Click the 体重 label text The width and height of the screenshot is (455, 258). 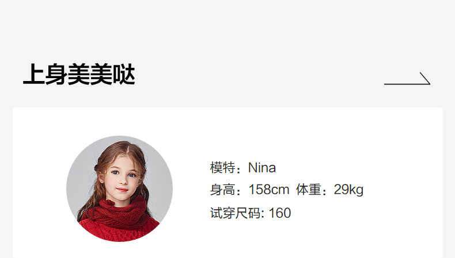pos(309,190)
